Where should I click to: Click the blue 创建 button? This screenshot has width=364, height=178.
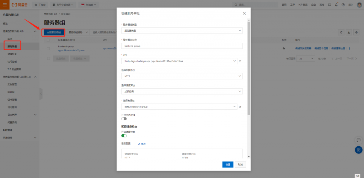point(228,164)
